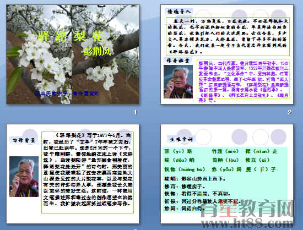Screen dimensions: 303x230
Task: Click slide number 1 below first slide
Action: pos(136,112)
